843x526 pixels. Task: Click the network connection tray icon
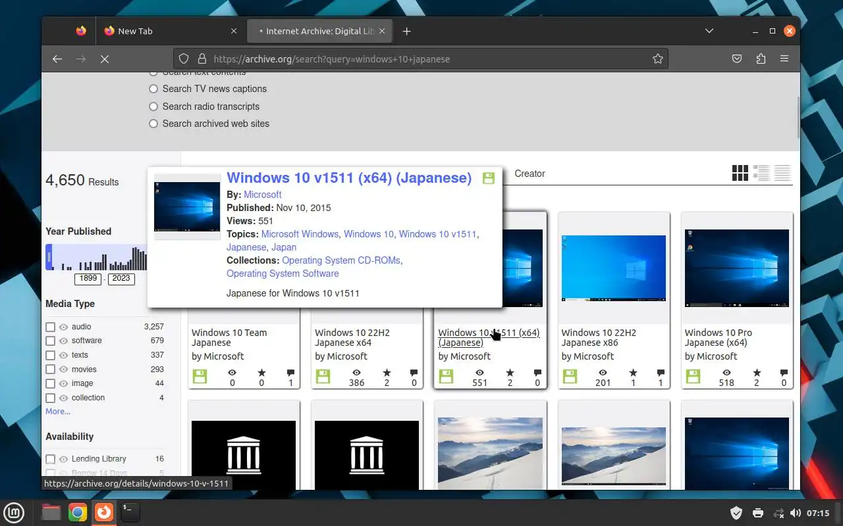[778, 513]
